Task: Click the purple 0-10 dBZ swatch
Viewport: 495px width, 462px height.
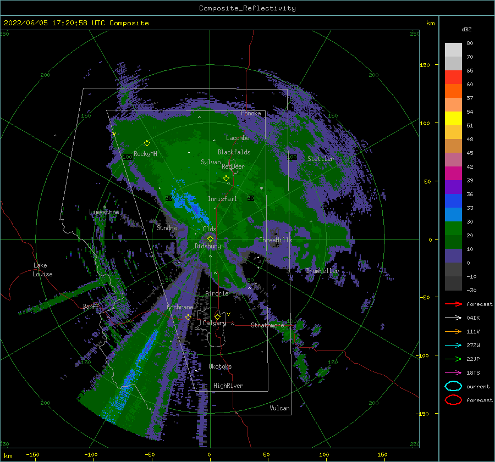Action: [453, 255]
